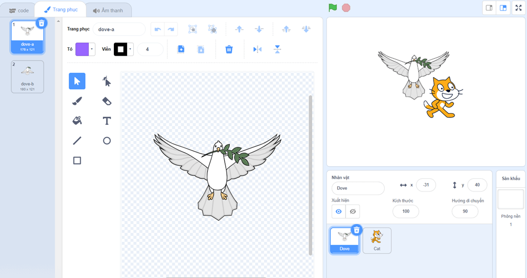Open the Trang phục tab

pos(60,10)
